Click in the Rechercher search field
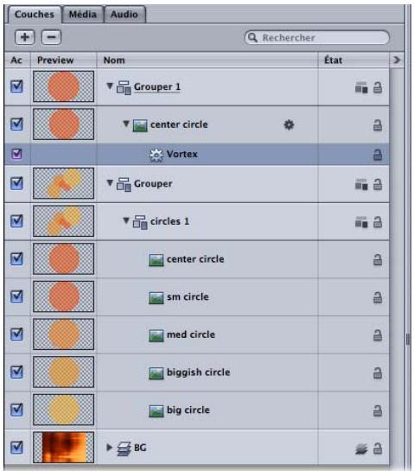This screenshot has height=471, width=414. click(317, 37)
